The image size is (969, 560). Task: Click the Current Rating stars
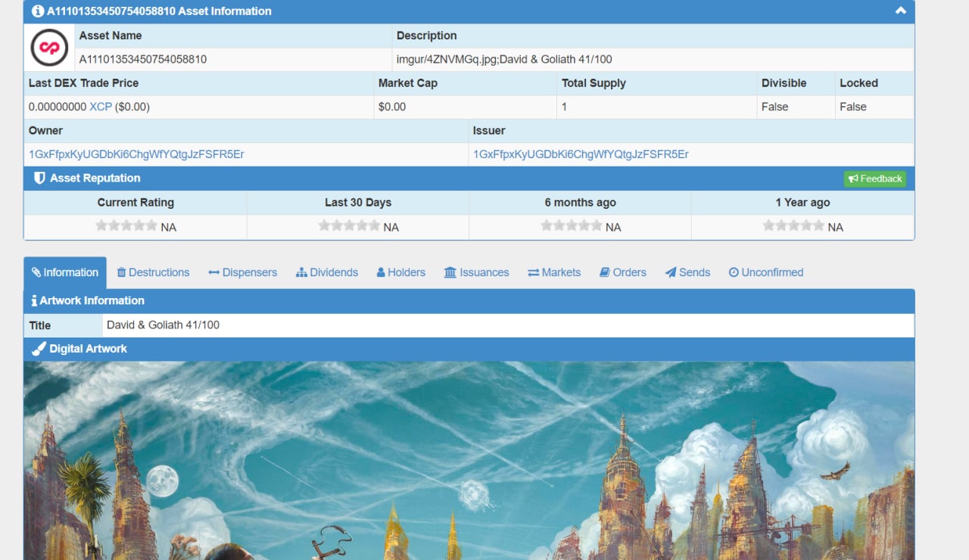pyautogui.click(x=126, y=226)
